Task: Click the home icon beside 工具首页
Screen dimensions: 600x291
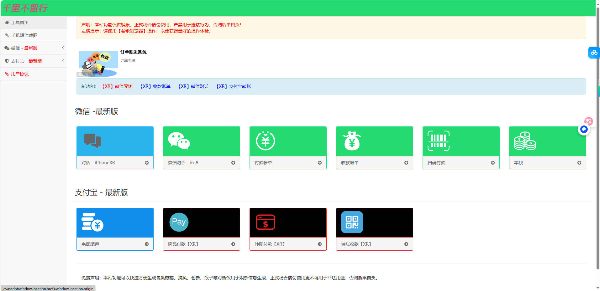Action: point(7,23)
